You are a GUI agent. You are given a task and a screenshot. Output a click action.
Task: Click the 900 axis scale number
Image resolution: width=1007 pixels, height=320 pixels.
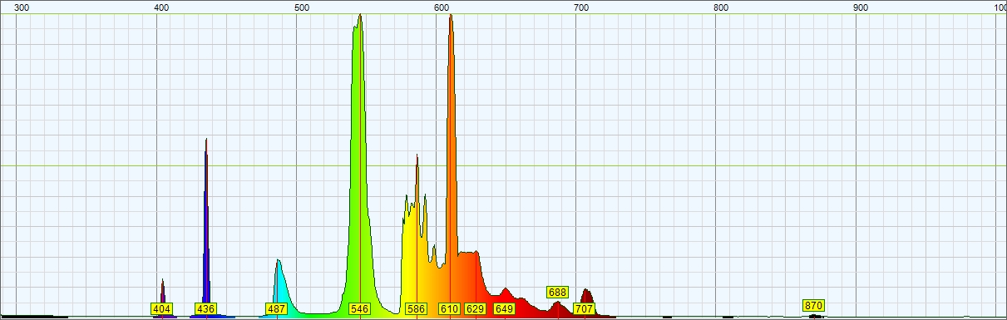point(861,7)
